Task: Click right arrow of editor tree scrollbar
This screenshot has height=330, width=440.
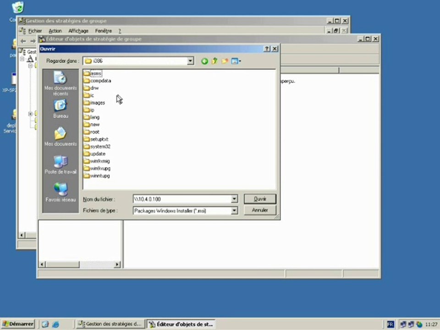Action: 118,264
